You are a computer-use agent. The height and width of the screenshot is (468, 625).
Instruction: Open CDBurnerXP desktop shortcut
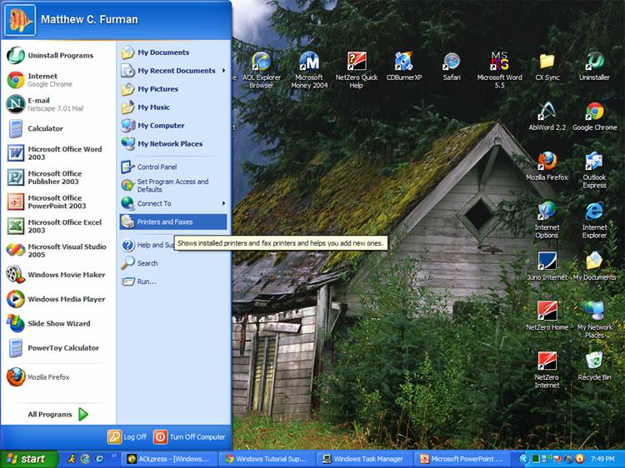(404, 66)
